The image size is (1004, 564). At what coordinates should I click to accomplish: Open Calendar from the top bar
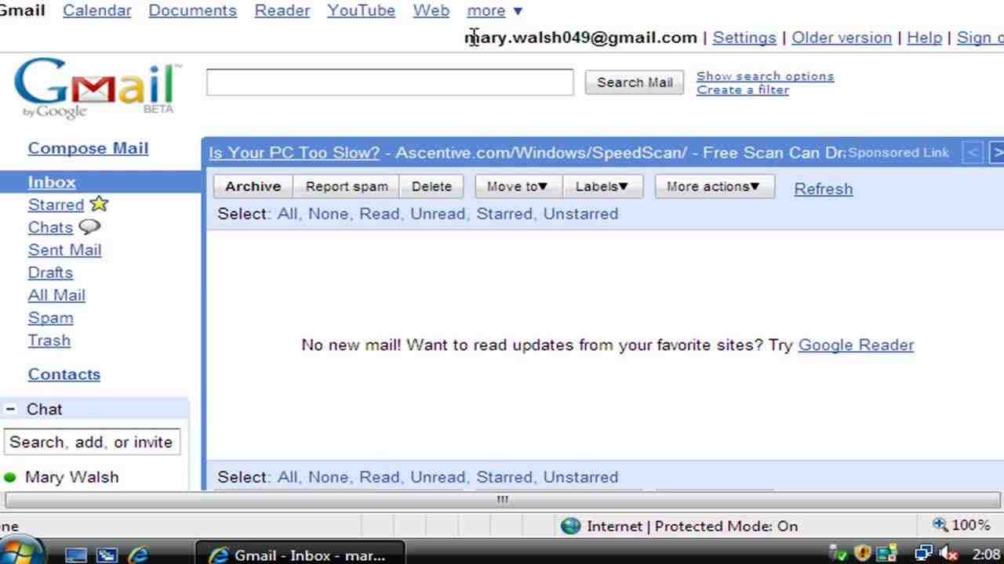[x=96, y=11]
